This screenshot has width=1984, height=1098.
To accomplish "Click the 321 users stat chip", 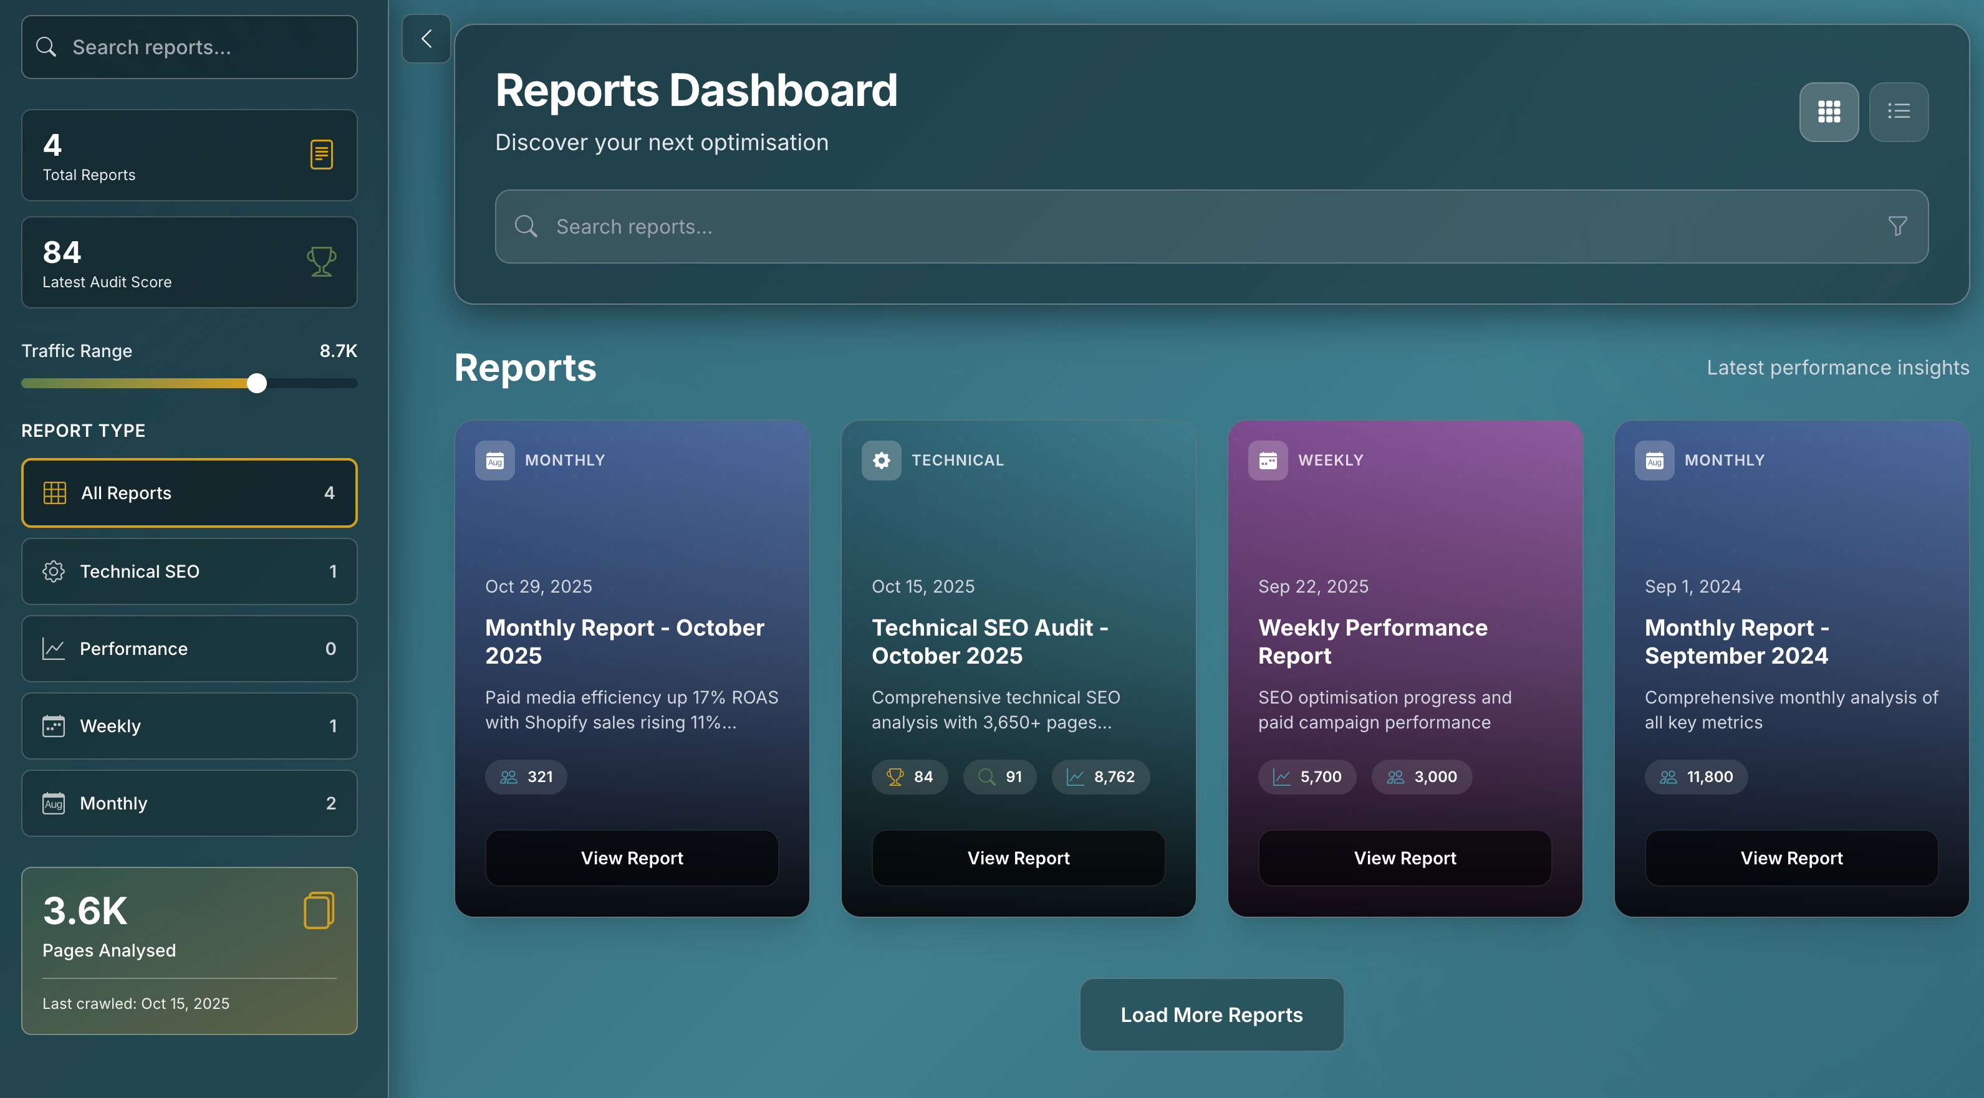I will pyautogui.click(x=526, y=777).
